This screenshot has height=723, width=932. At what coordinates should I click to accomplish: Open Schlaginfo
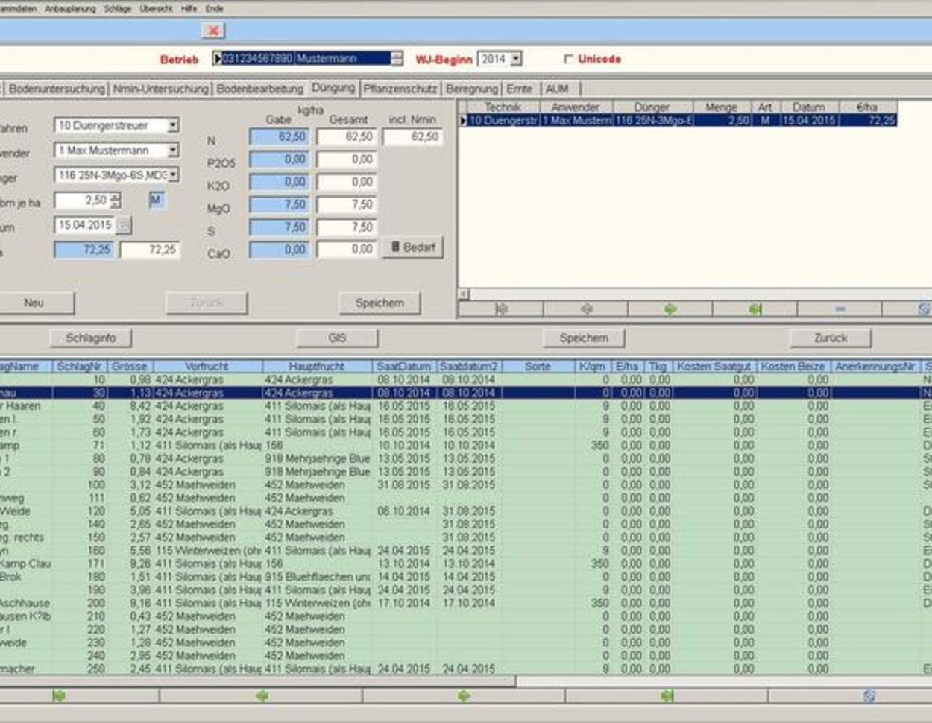pos(91,338)
